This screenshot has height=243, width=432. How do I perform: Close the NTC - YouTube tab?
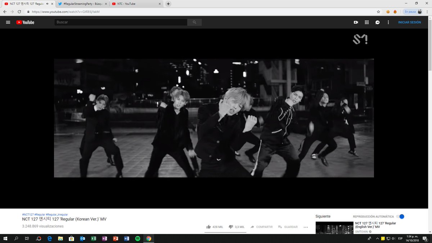coord(160,4)
